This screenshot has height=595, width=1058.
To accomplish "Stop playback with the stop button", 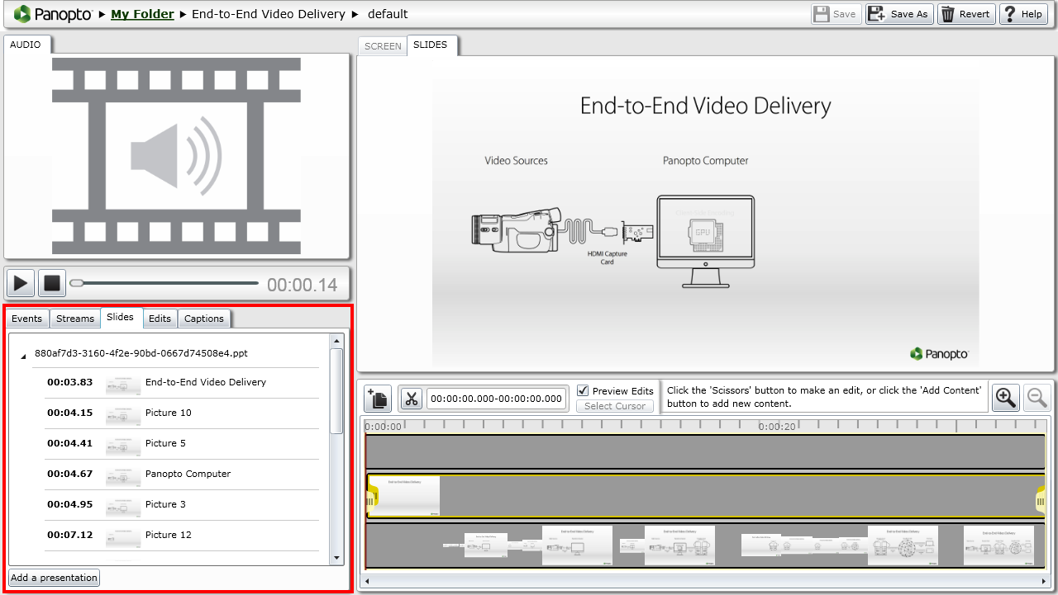I will tap(52, 283).
